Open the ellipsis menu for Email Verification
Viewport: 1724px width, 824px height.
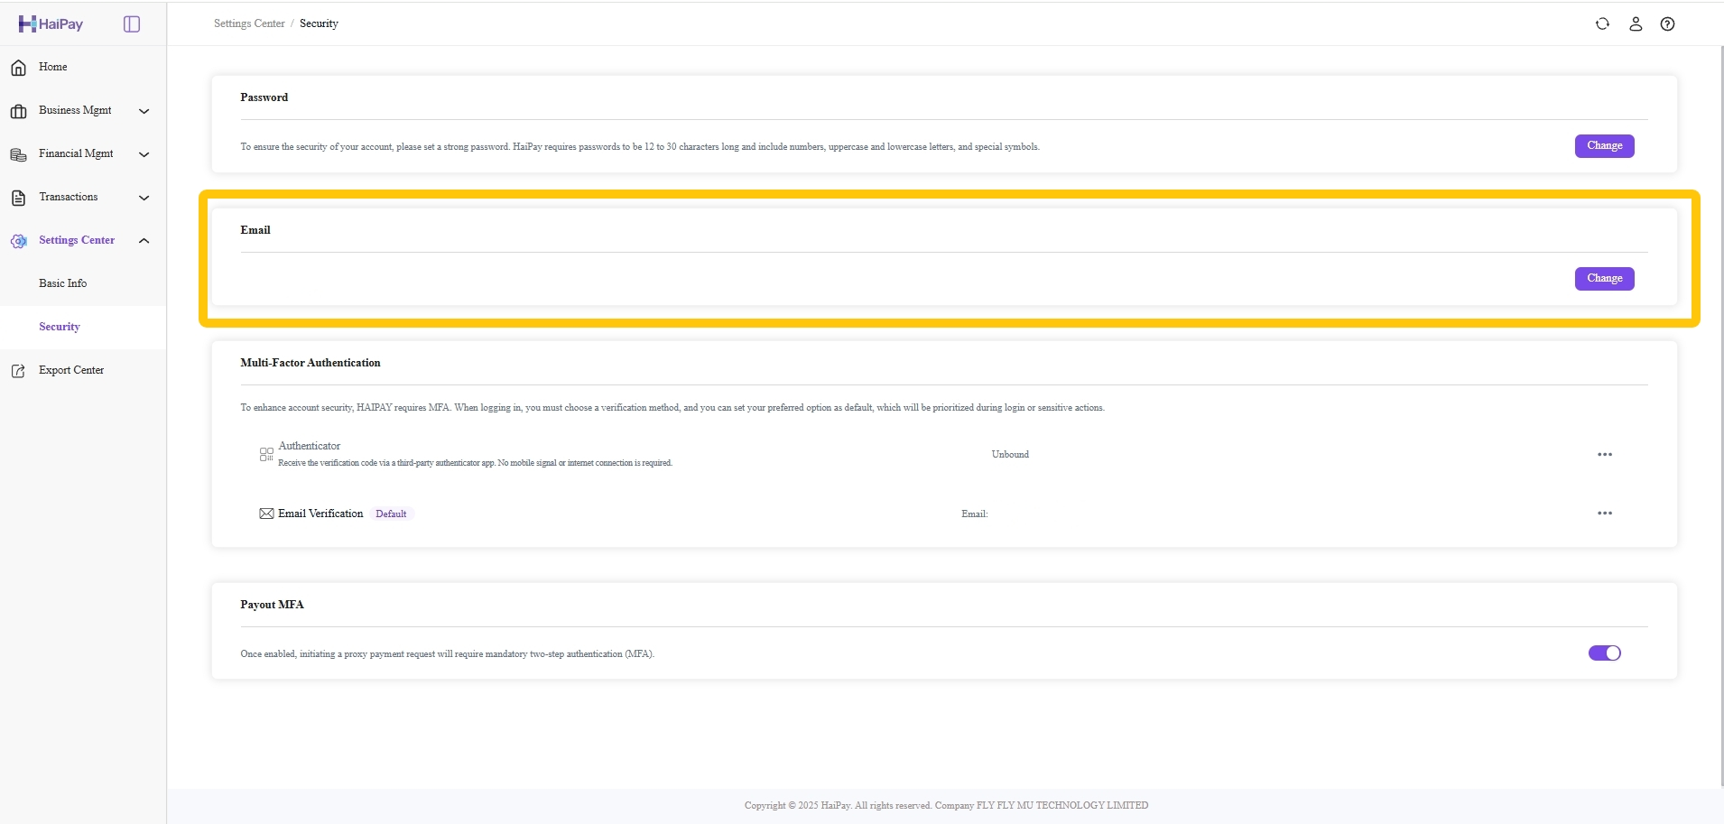pos(1606,513)
